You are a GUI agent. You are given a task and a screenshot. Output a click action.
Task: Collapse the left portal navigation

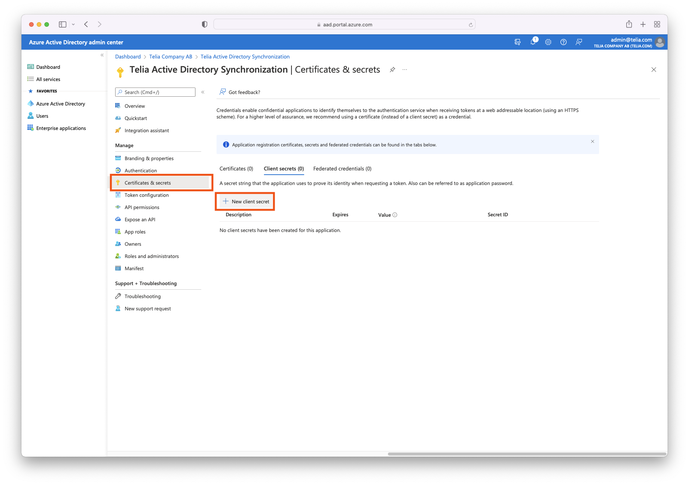click(102, 55)
